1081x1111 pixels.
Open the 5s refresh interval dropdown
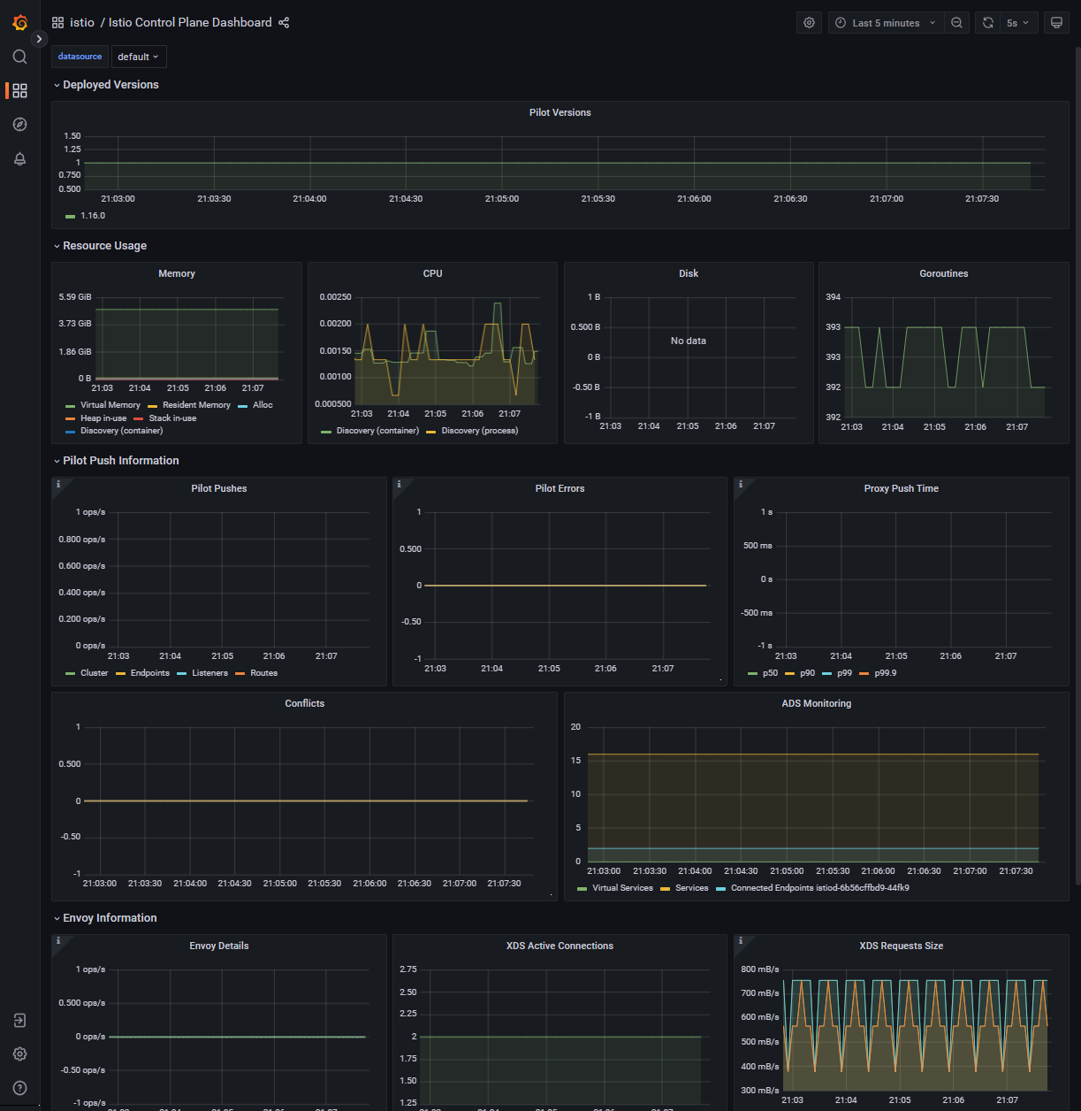pyautogui.click(x=1018, y=23)
